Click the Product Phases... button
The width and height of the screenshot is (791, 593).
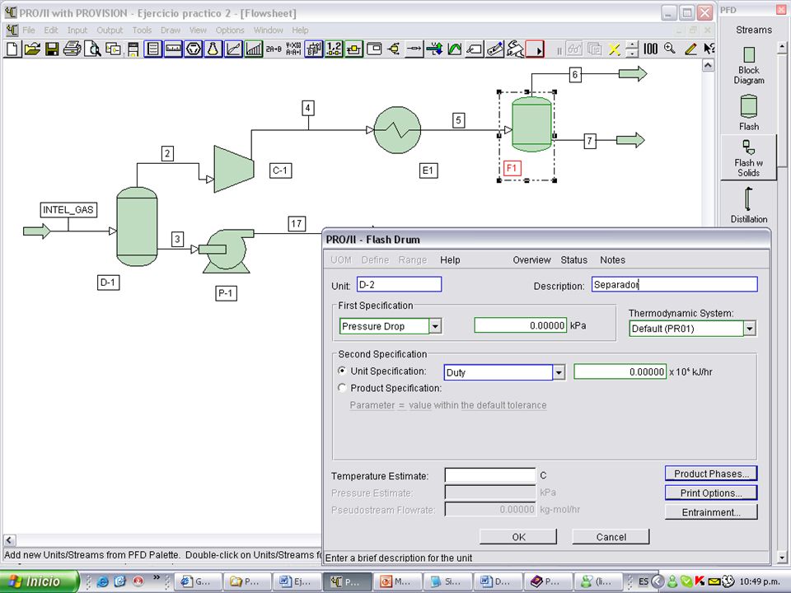coord(711,474)
